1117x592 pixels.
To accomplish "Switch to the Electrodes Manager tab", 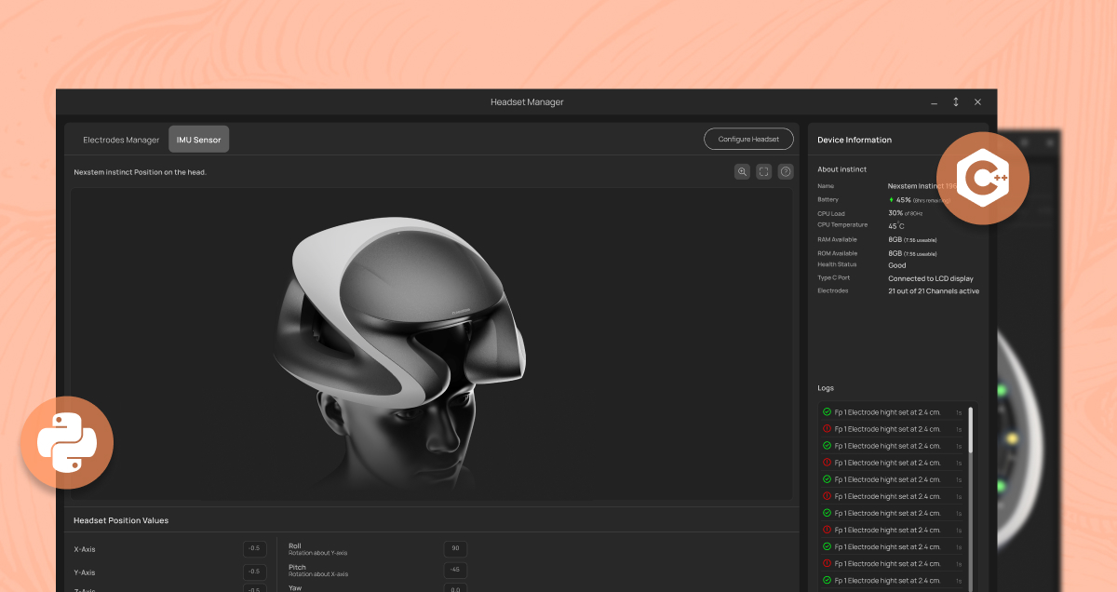I will pos(121,140).
